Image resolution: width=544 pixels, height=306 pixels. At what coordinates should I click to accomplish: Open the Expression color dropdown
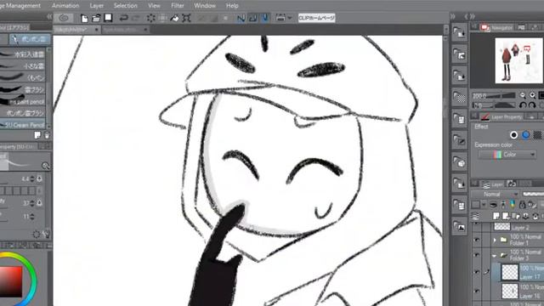tap(507, 155)
